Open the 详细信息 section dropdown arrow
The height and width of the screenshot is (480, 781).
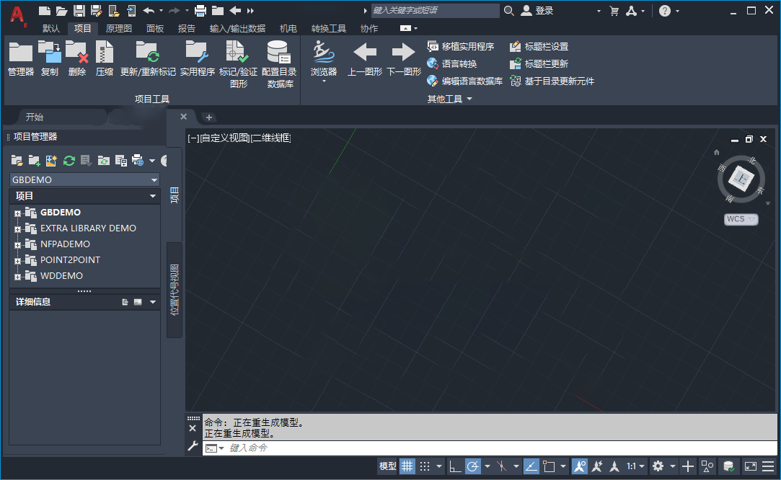(152, 302)
